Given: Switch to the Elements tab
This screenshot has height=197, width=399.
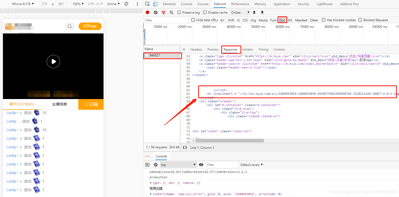Looking at the screenshot, I should (x=169, y=4).
